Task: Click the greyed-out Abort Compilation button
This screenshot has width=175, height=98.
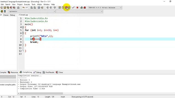Action: 8,77
